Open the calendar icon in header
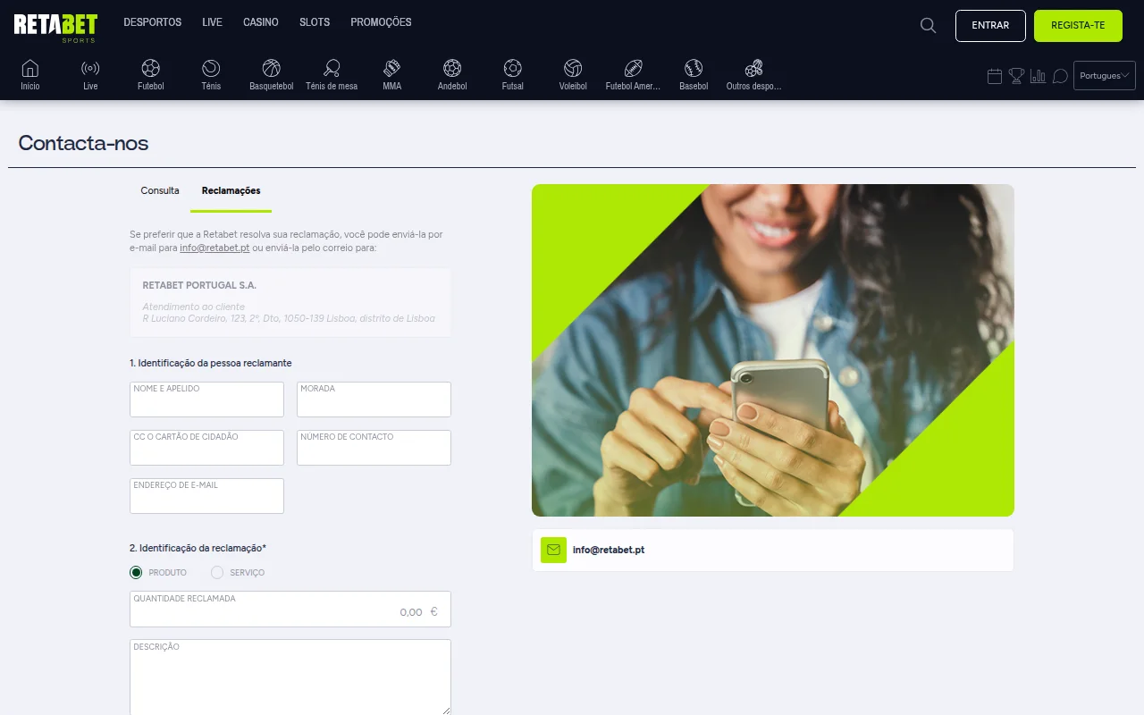 pos(995,76)
